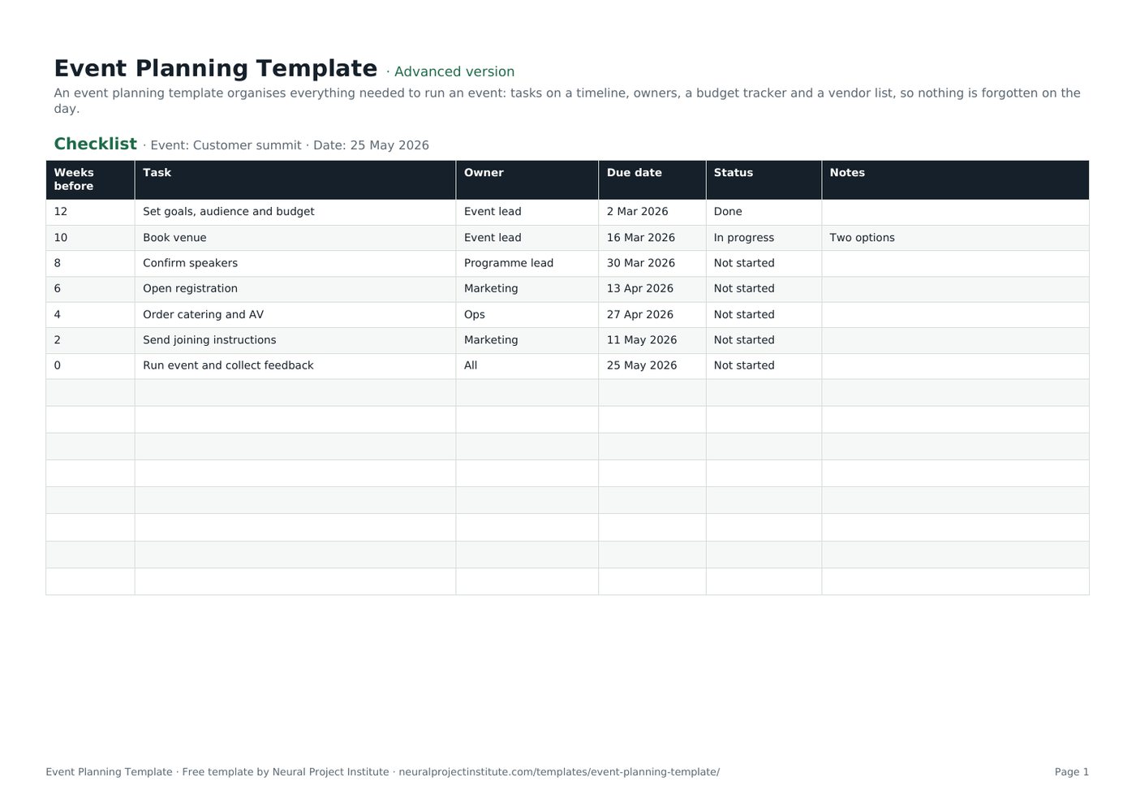The height and width of the screenshot is (803, 1136).
Task: Click the 'Task' column header
Action: coord(295,179)
